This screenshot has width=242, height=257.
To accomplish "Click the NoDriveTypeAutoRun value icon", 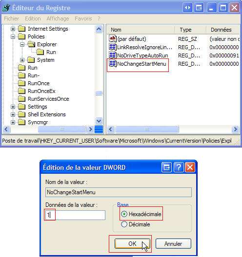I will [x=113, y=55].
